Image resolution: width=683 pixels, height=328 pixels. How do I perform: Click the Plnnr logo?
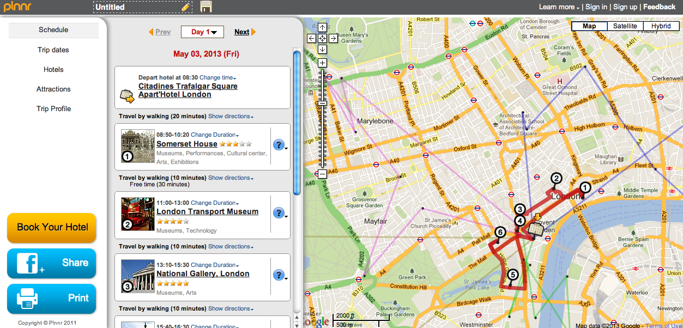[x=18, y=7]
